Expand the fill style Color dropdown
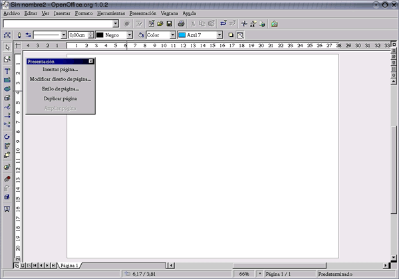 [x=172, y=35]
